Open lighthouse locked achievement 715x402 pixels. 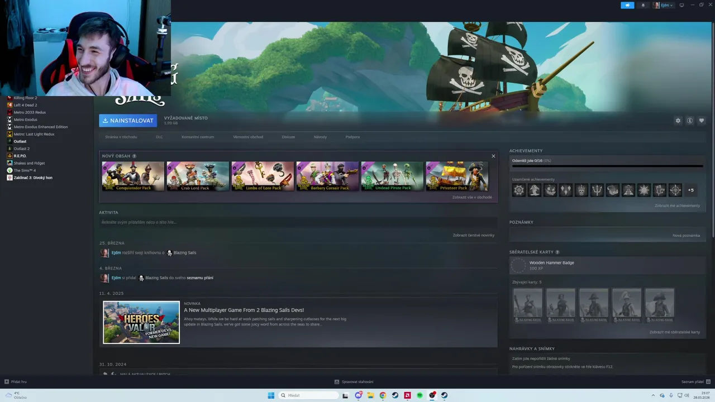click(628, 190)
